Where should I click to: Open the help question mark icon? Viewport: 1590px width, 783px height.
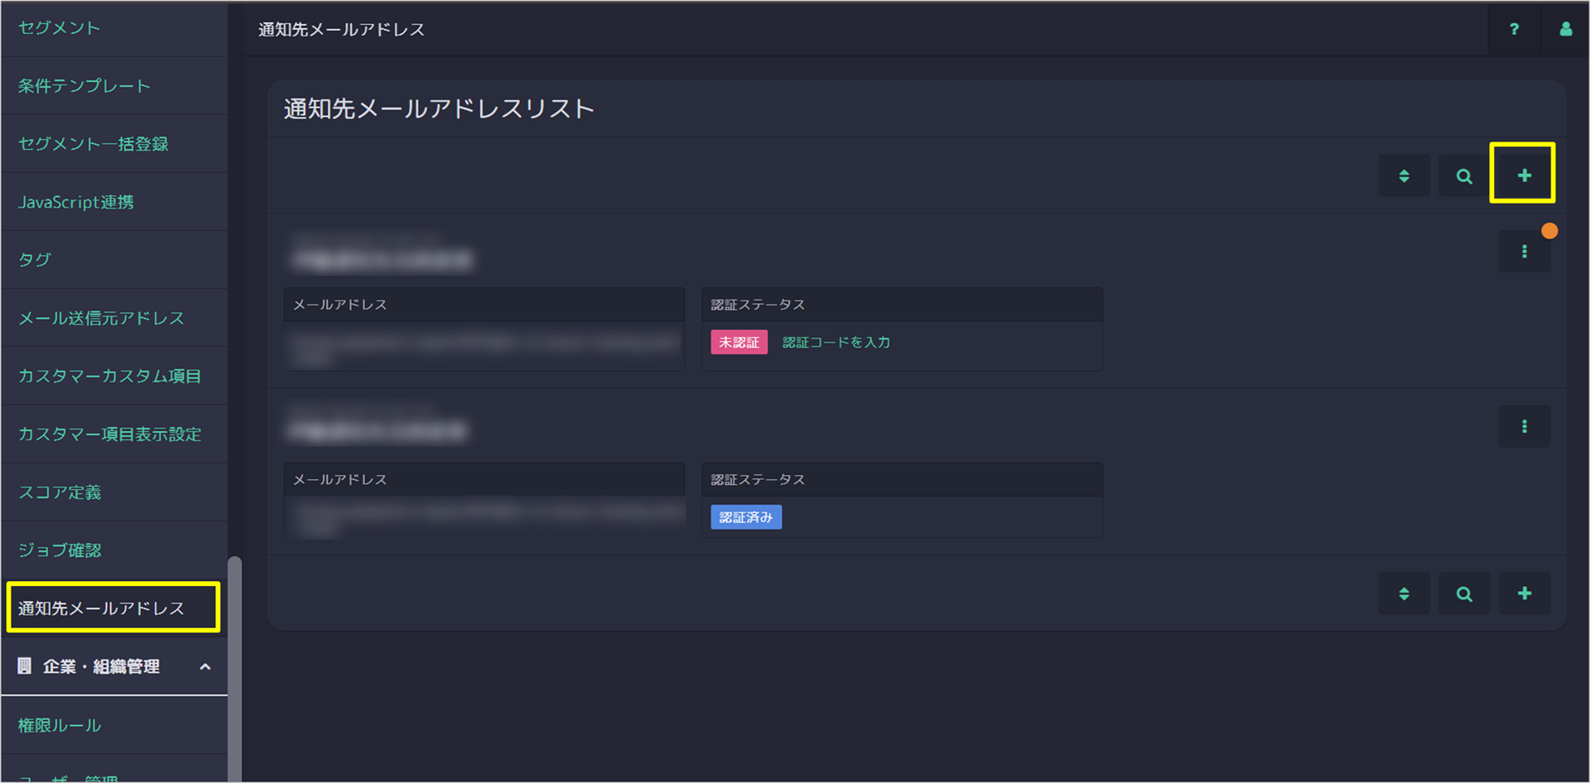pos(1515,29)
